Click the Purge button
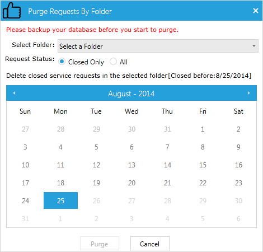 100,244
